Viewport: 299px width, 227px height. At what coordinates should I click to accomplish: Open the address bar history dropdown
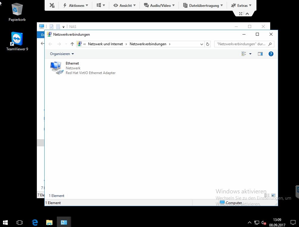[201, 44]
